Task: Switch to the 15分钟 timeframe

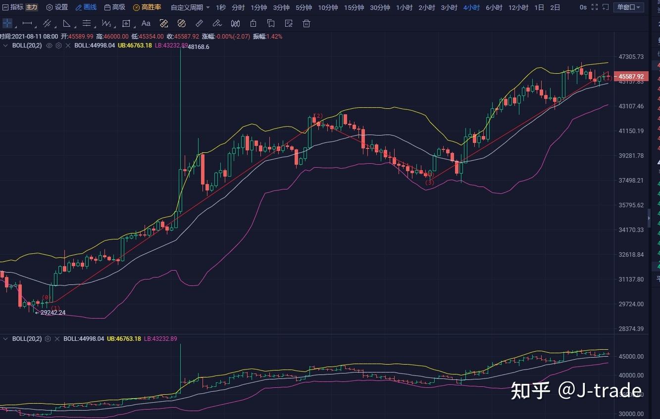Action: 354,7
